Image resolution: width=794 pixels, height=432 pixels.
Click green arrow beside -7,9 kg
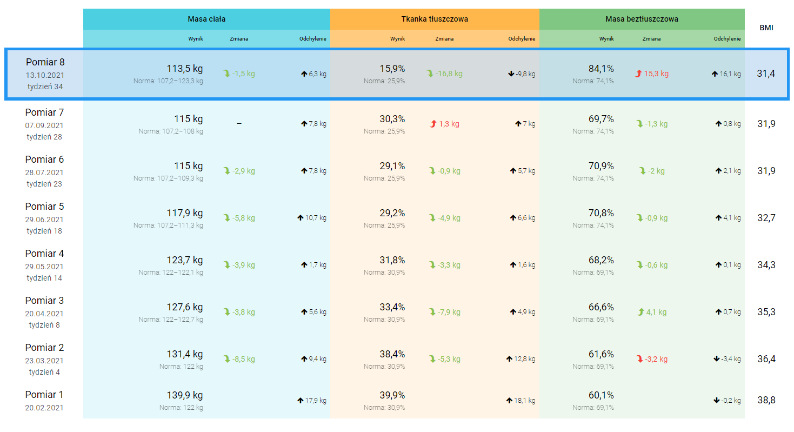432,312
